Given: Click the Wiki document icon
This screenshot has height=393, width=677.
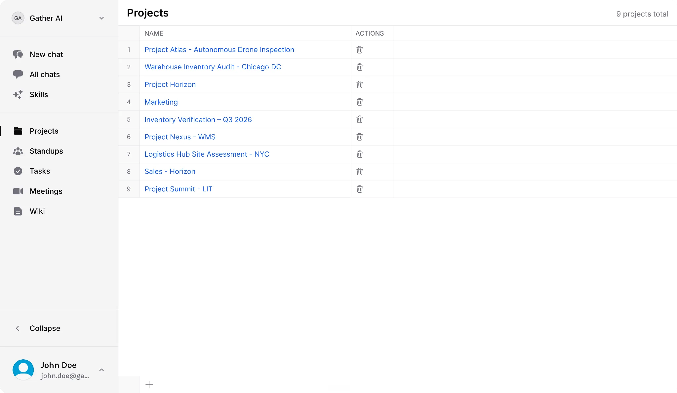Looking at the screenshot, I should coord(18,211).
